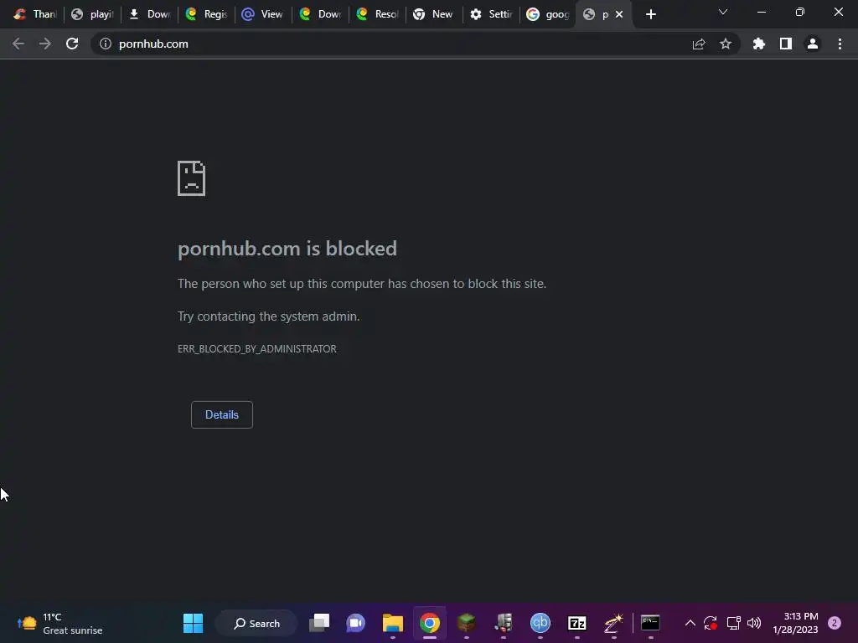The width and height of the screenshot is (858, 643).
Task: Open a new tab with plus button
Action: [650, 14]
